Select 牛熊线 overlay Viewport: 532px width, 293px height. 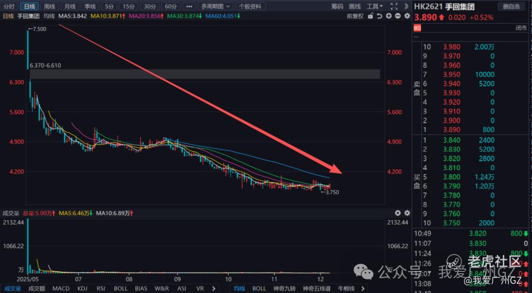(346, 289)
